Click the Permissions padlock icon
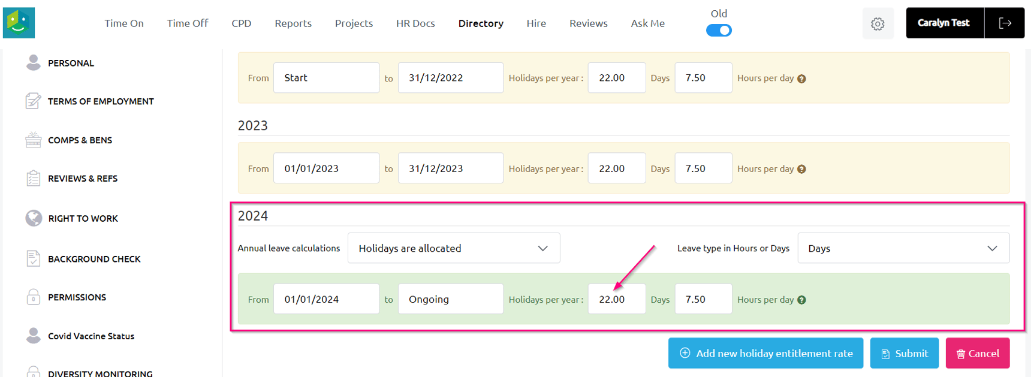The height and width of the screenshot is (377, 1031). [34, 297]
